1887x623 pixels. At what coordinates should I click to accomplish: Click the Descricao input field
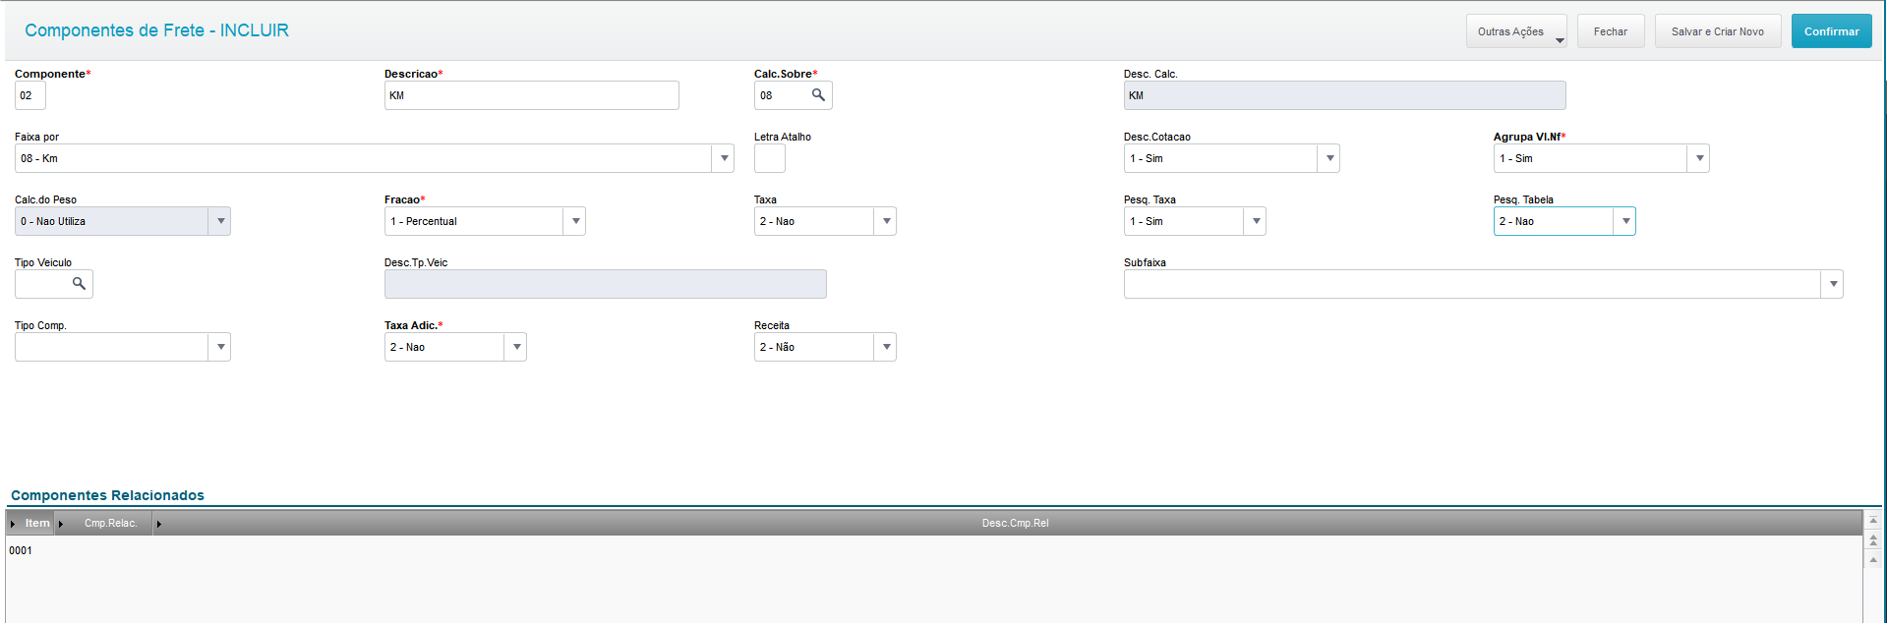click(532, 95)
